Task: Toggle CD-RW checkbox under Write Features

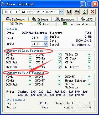Action: tap(30, 81)
